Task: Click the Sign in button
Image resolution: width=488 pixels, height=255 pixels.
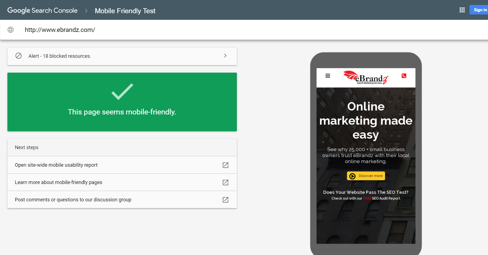Action: click(x=479, y=10)
